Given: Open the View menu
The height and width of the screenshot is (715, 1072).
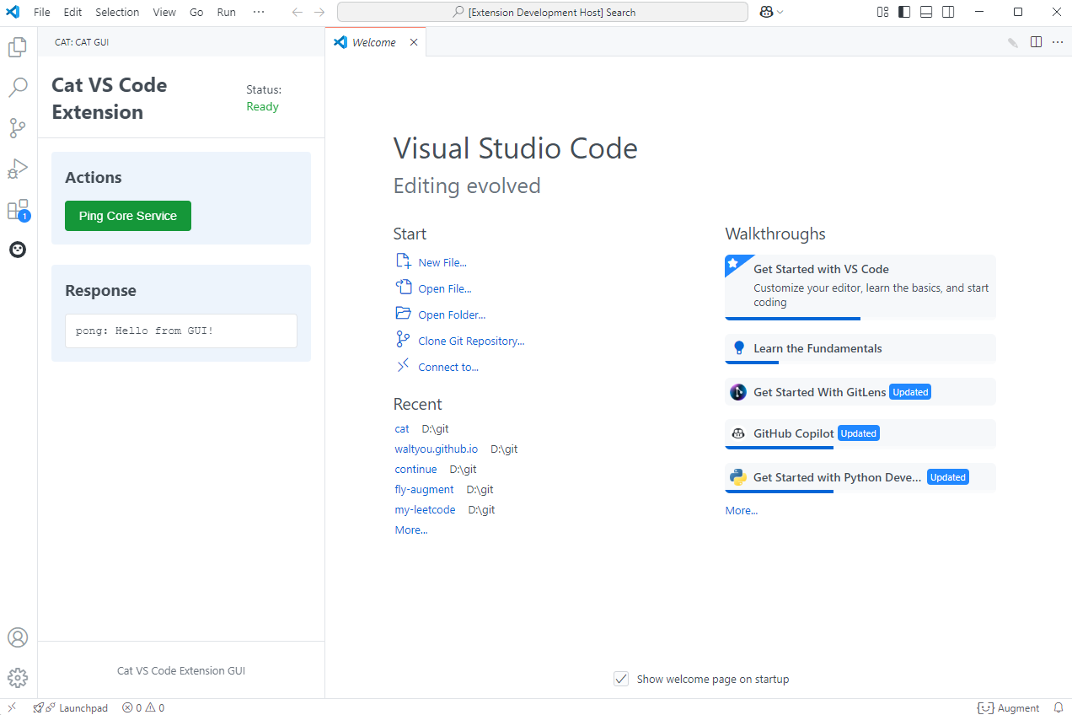Looking at the screenshot, I should 164,12.
